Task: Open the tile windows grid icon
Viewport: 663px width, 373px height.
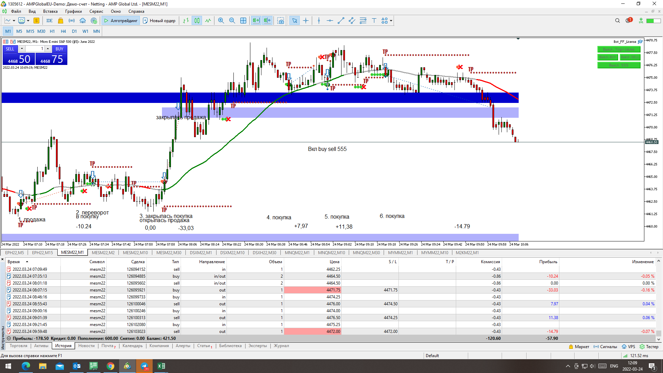Action: [x=243, y=21]
